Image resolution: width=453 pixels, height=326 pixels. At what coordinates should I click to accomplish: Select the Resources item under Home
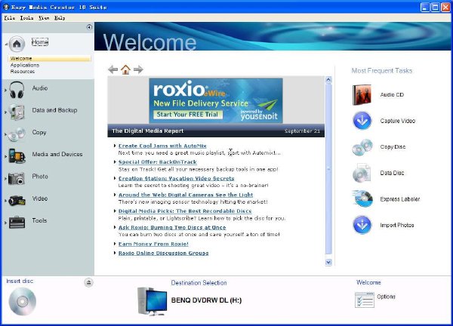click(23, 72)
